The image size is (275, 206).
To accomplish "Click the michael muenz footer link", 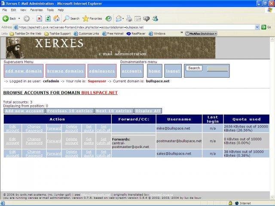I will click(162, 194).
